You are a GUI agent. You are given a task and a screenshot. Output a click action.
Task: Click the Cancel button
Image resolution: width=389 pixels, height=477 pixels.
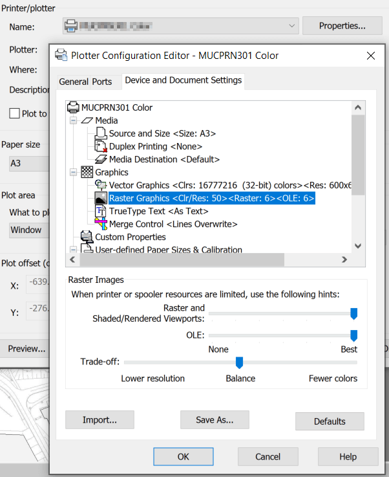coord(268,456)
